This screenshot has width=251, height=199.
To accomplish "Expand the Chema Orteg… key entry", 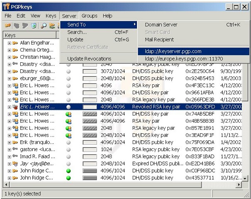I will pos(10,50).
